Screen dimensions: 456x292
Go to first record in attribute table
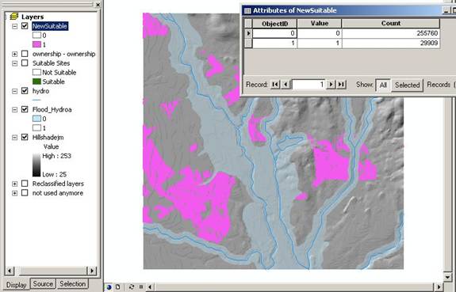coord(275,85)
